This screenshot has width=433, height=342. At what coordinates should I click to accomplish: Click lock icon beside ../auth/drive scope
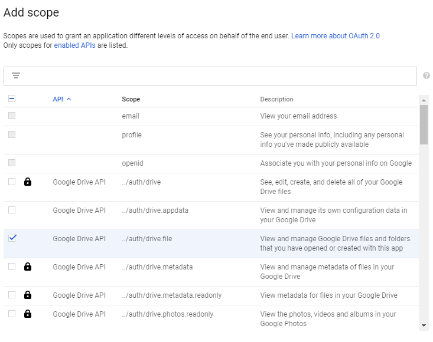tap(28, 182)
